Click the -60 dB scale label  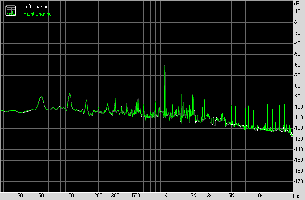(297, 65)
